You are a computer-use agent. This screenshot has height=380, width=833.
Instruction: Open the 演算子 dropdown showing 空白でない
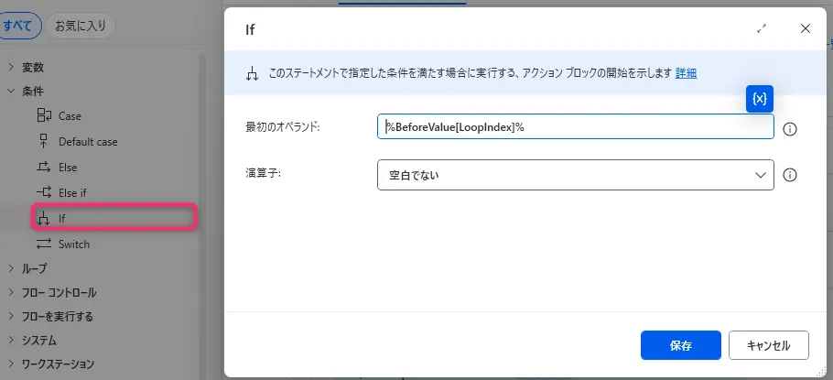pos(575,175)
